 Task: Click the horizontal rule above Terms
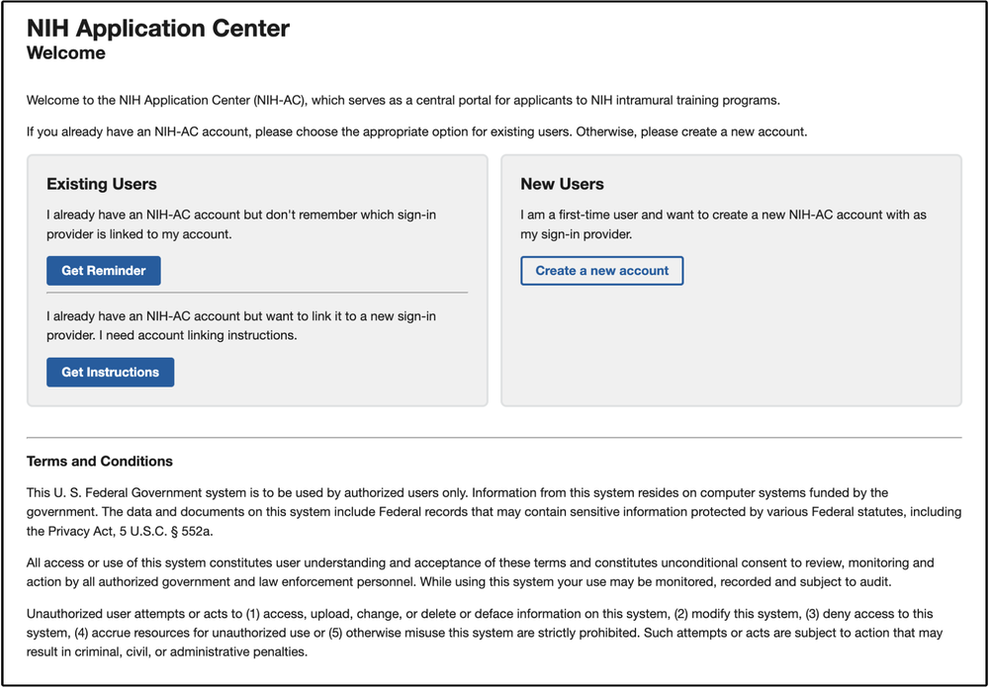(494, 437)
